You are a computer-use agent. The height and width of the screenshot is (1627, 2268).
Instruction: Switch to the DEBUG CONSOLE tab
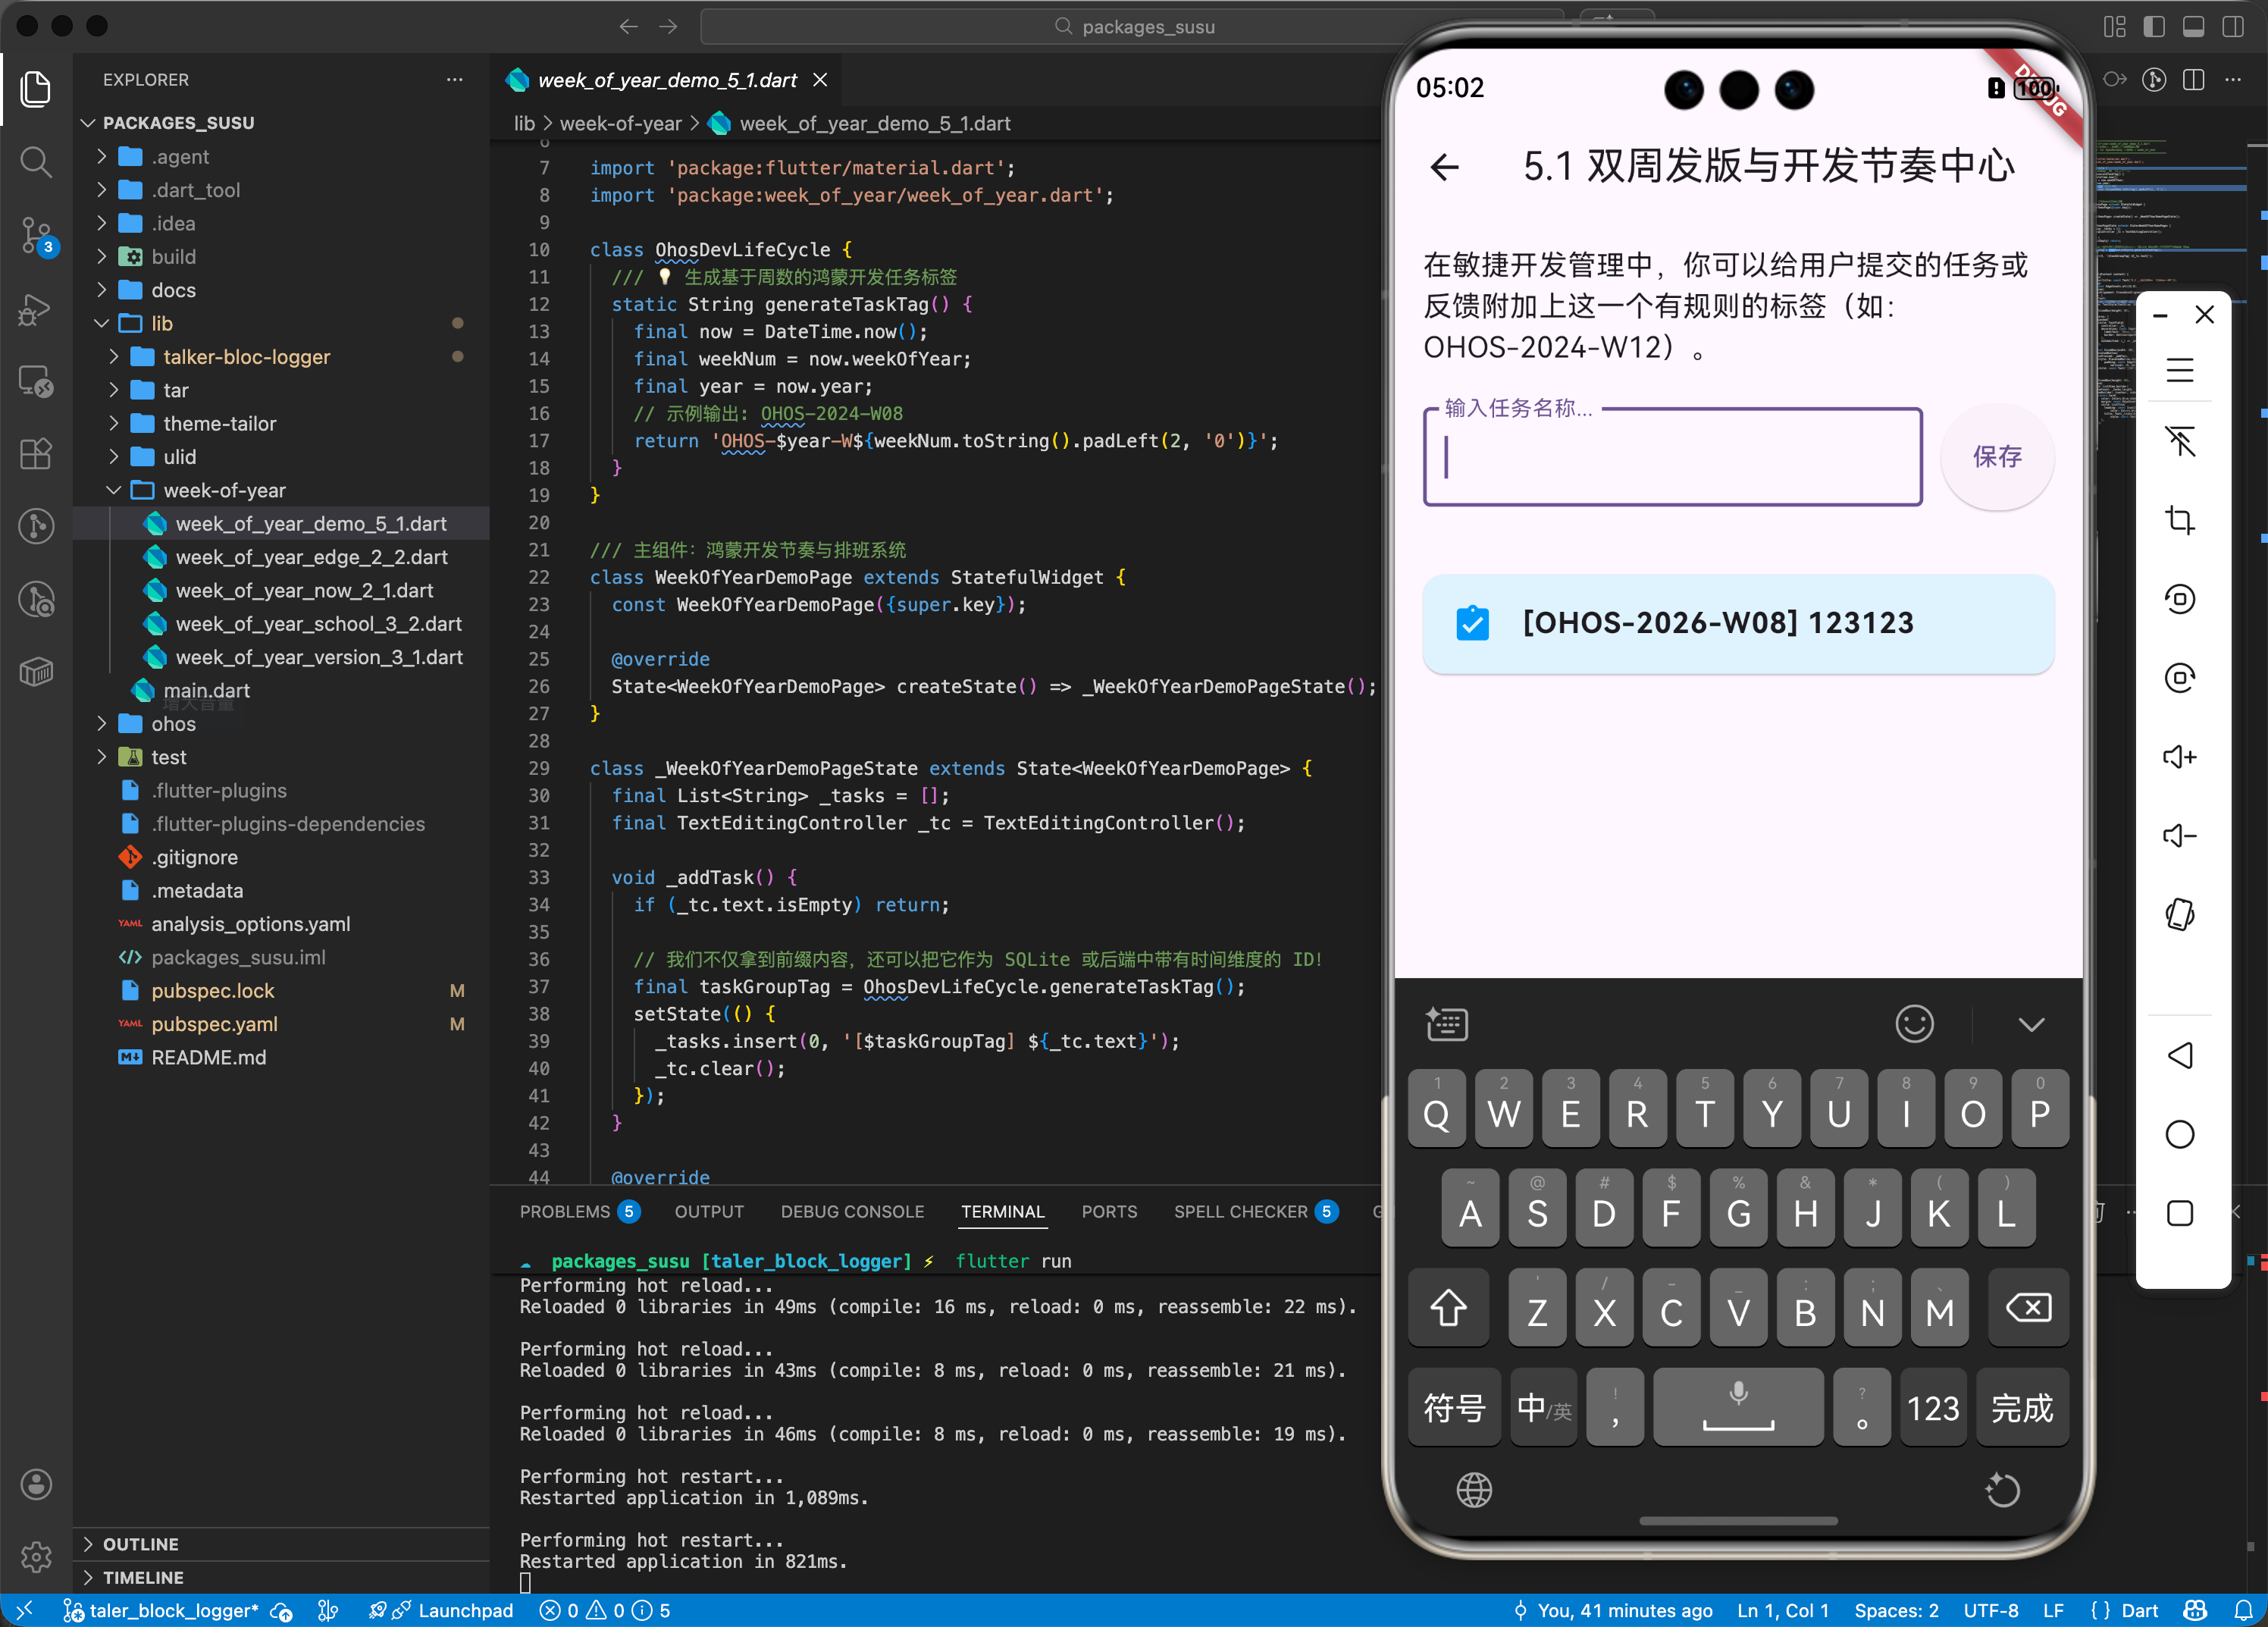coord(852,1211)
